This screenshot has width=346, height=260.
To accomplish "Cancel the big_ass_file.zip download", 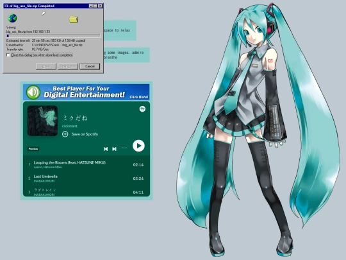I will click(90, 66).
